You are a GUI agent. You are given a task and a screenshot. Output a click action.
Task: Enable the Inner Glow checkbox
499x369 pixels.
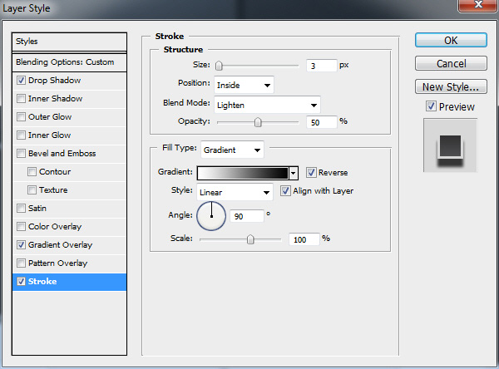[x=21, y=135]
